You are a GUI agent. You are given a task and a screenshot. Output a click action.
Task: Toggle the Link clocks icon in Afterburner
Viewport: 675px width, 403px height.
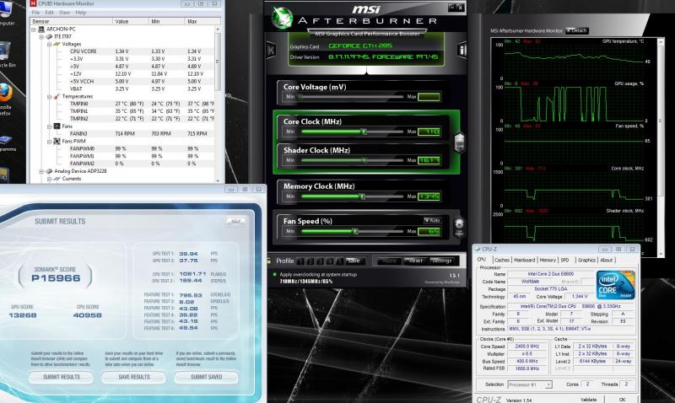pyautogui.click(x=459, y=142)
